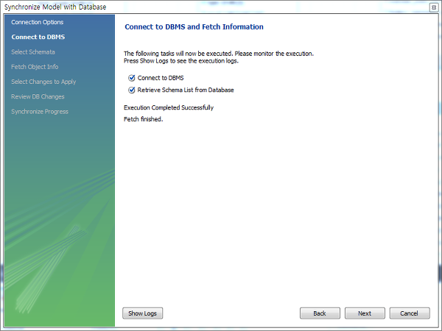Click the Execution Completed Successfully text
This screenshot has width=442, height=331.
coord(169,107)
